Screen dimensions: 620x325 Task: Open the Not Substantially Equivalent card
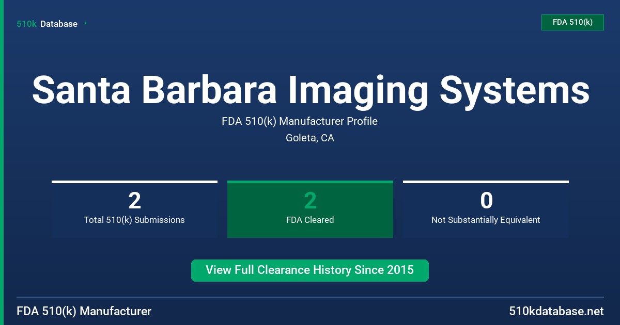(486, 209)
